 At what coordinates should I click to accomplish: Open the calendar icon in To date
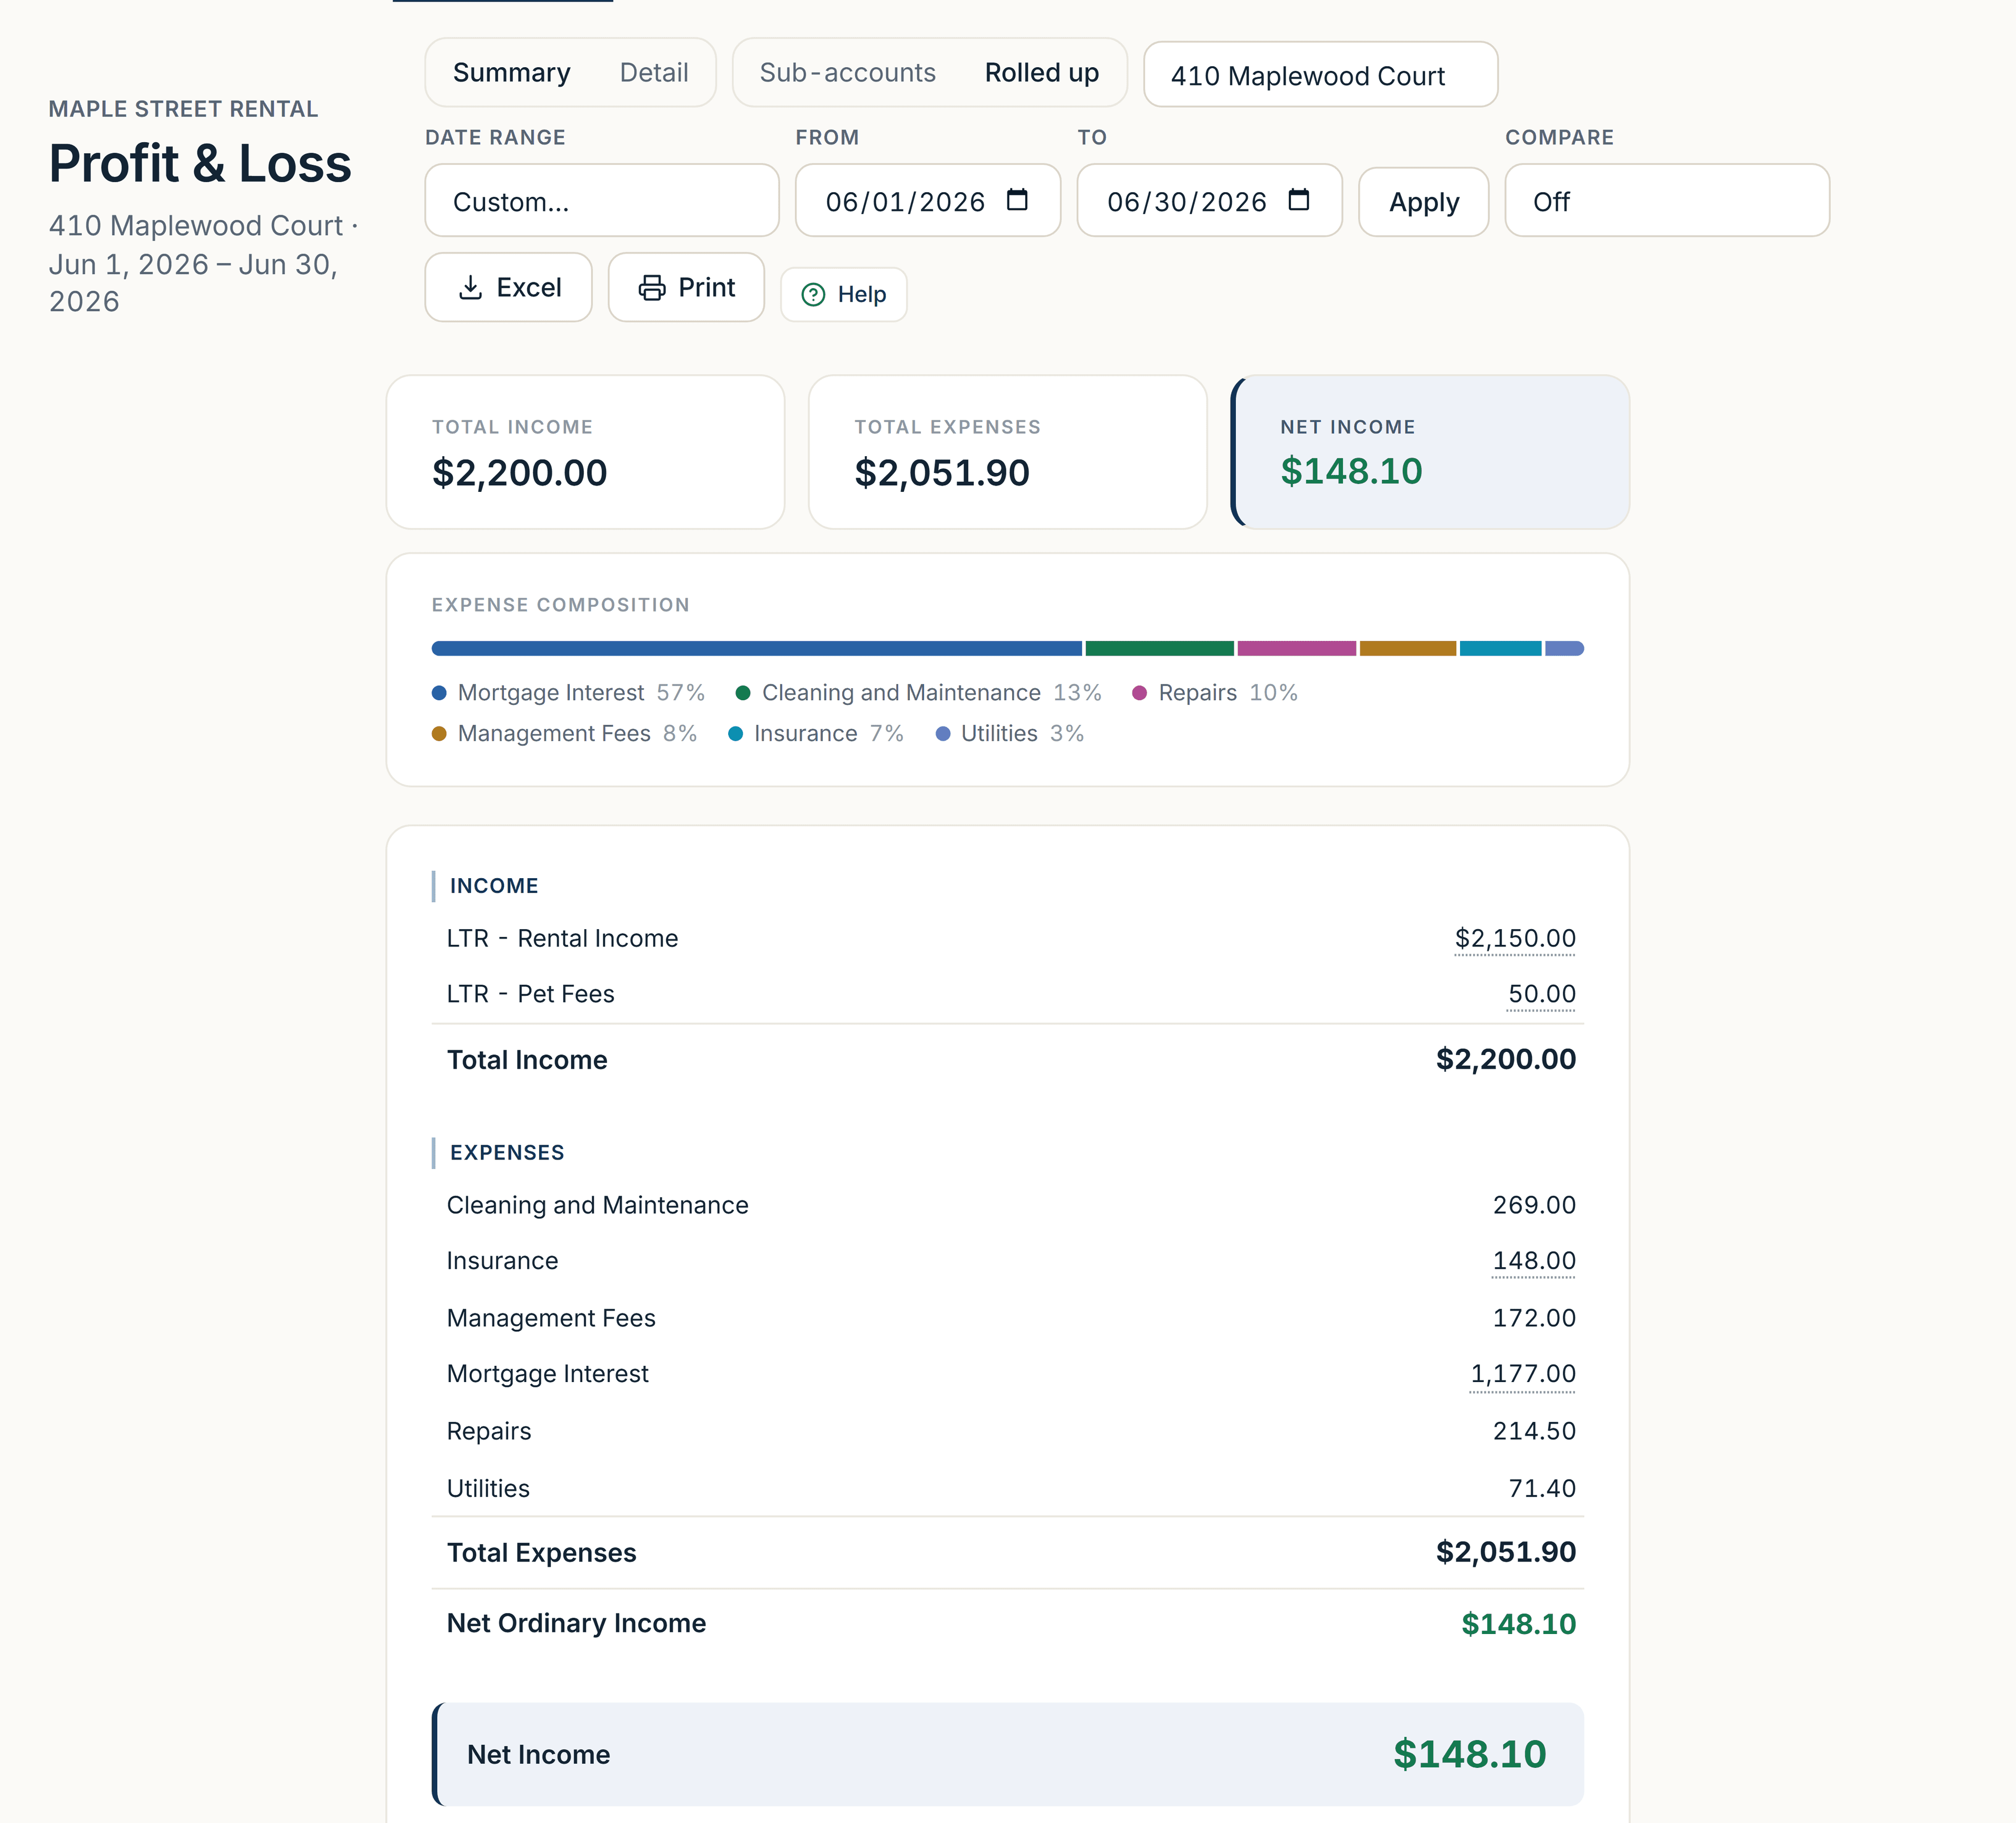(x=1298, y=200)
